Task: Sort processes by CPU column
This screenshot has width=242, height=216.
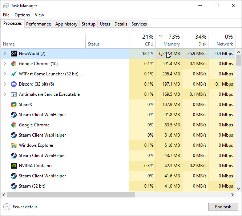Action: pyautogui.click(x=142, y=41)
